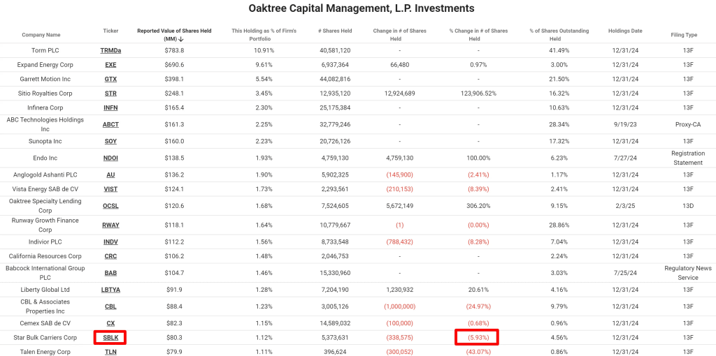Click the 28.86% shares outstanding cell
Screen dimensions: 716x356
559,225
